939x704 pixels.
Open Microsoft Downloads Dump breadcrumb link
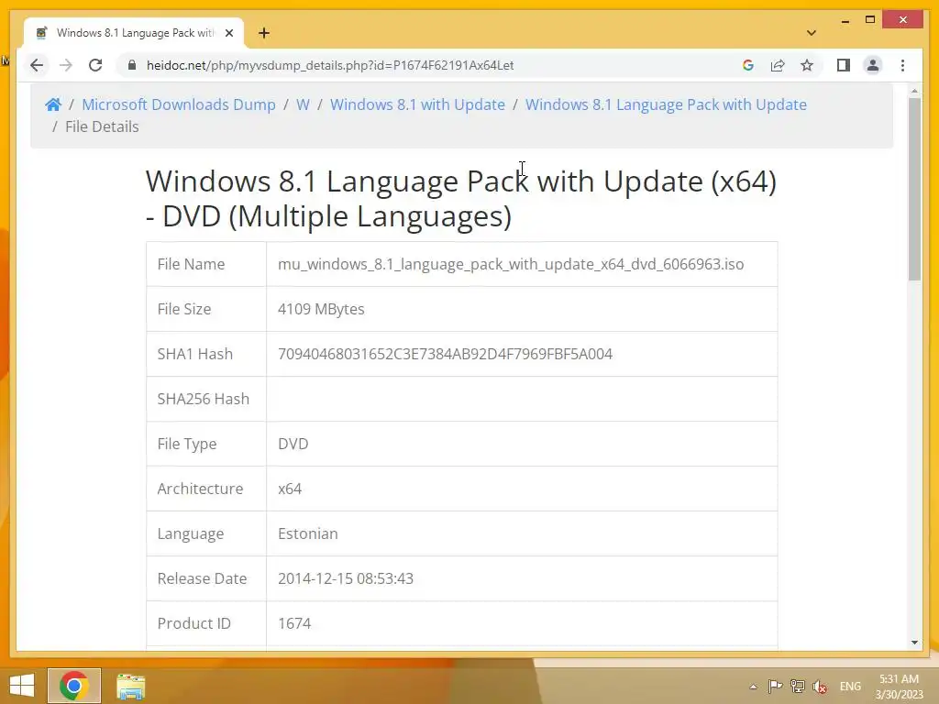click(x=179, y=104)
